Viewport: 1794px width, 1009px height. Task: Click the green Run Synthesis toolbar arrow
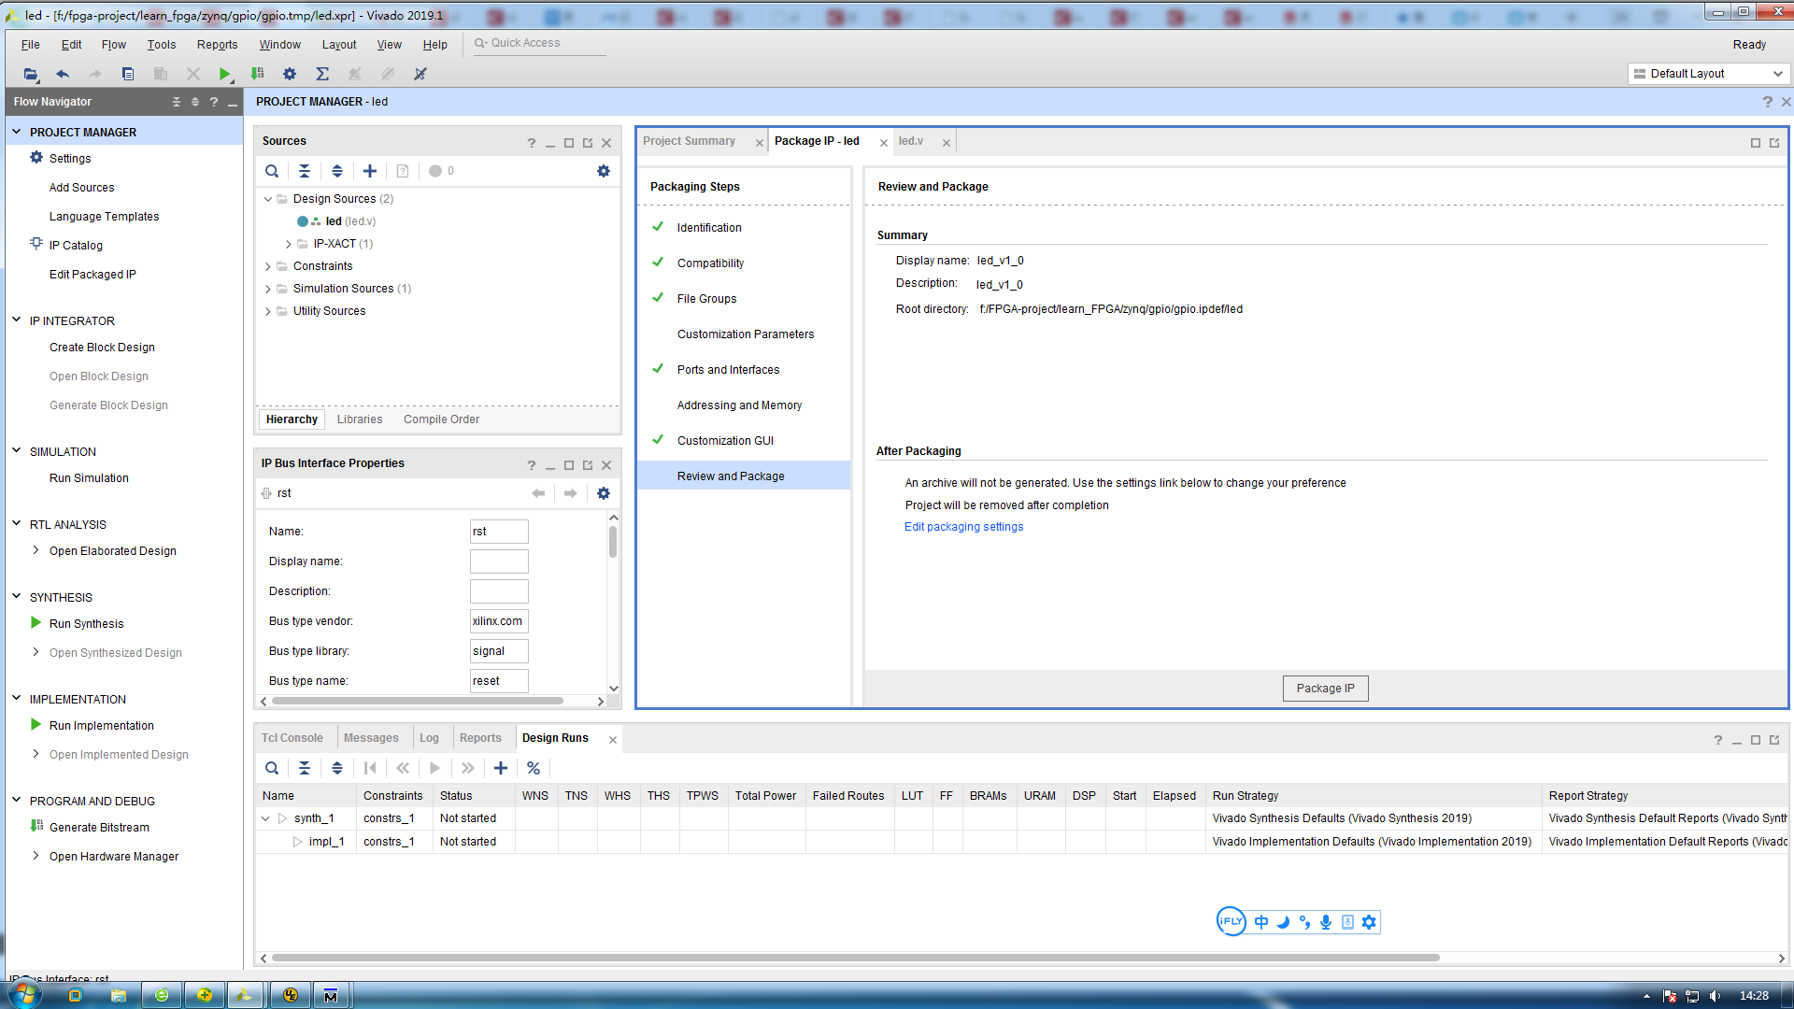[224, 74]
